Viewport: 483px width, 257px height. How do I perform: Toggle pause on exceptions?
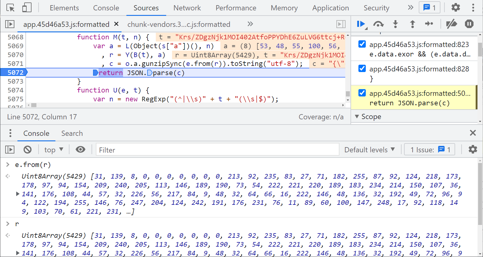[x=469, y=24]
